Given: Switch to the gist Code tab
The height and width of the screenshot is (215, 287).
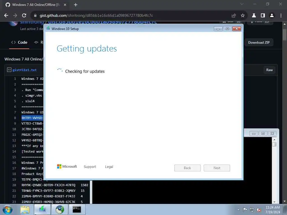Looking at the screenshot, I should (19, 43).
